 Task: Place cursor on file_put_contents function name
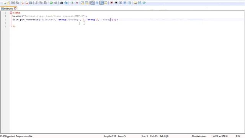pyautogui.click(x=26, y=20)
